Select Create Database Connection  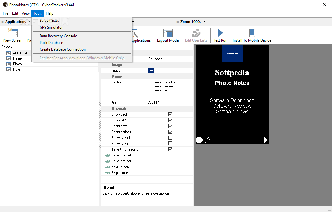pyautogui.click(x=82, y=49)
